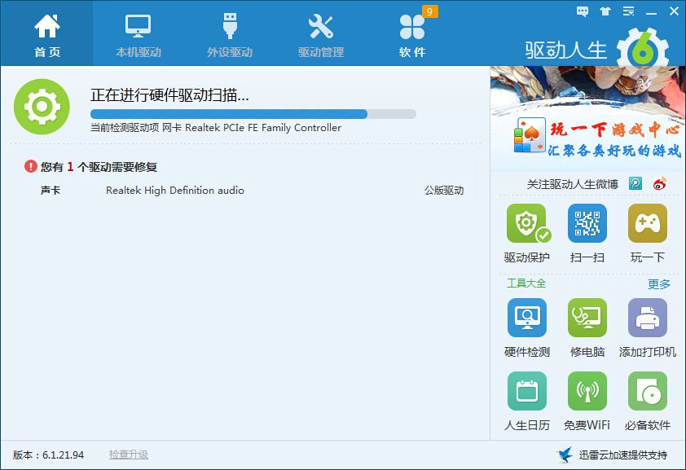Open feedback via the chat bubble icon
686x470 pixels.
point(583,11)
